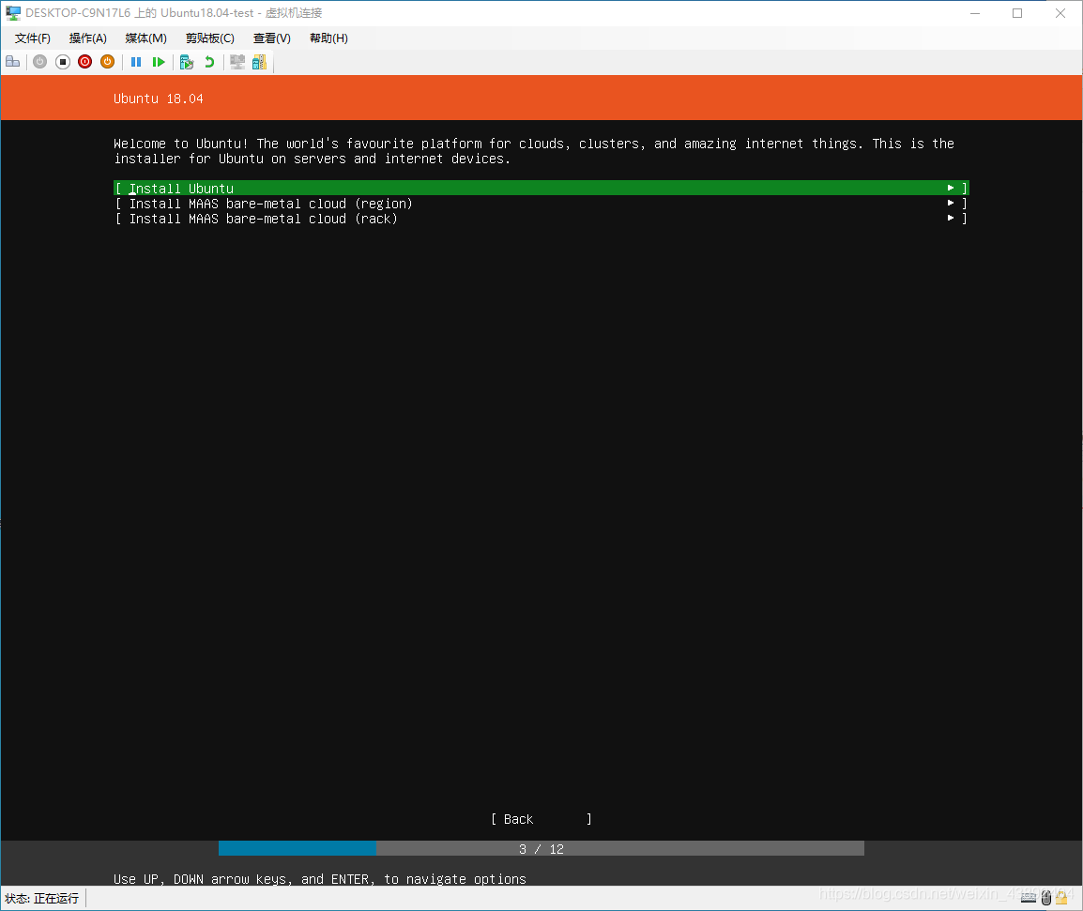The height and width of the screenshot is (911, 1083).
Task: Click the red Shut Down icon
Action: pyautogui.click(x=85, y=62)
